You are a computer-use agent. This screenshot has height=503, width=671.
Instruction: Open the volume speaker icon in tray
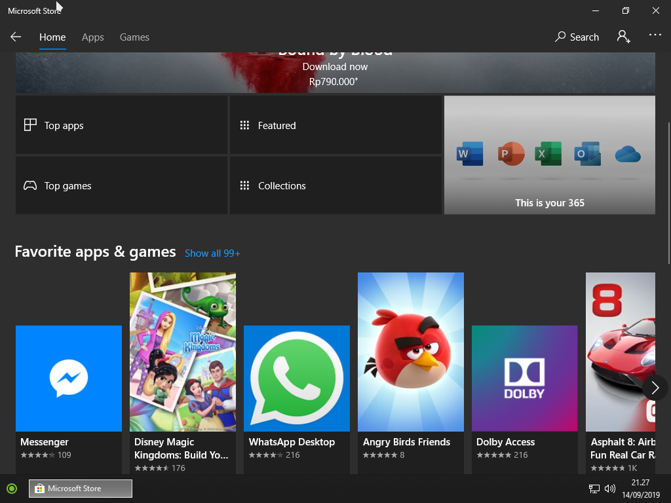[610, 489]
